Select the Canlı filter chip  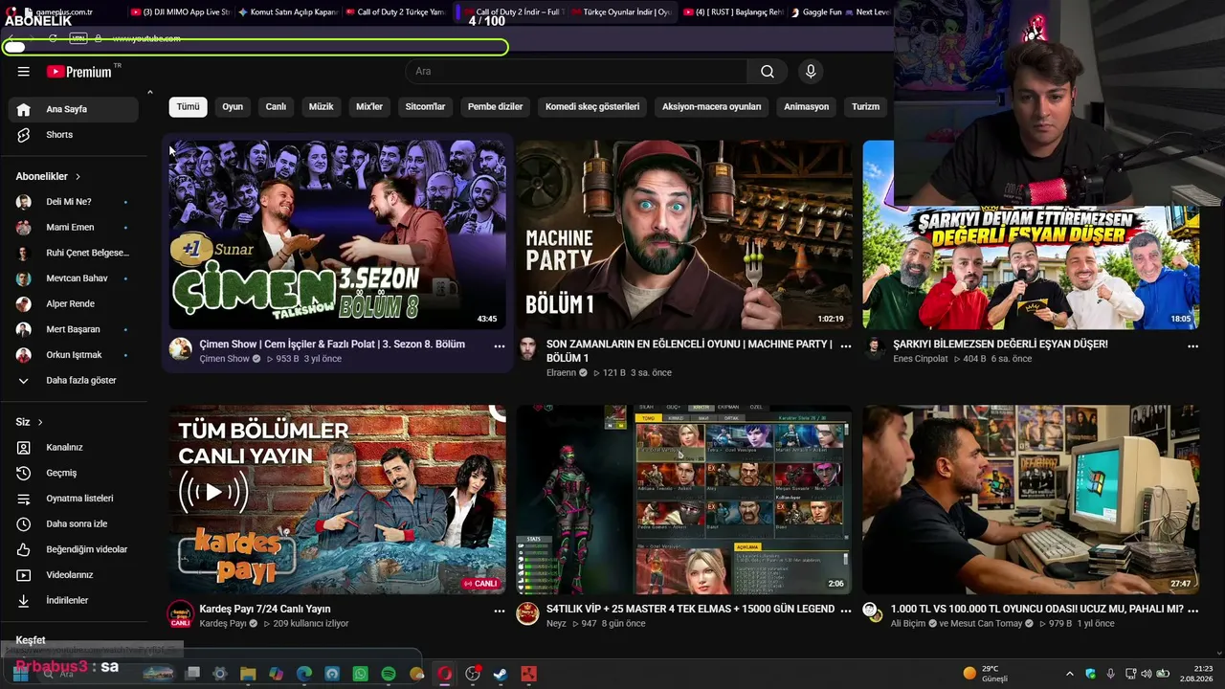click(276, 106)
